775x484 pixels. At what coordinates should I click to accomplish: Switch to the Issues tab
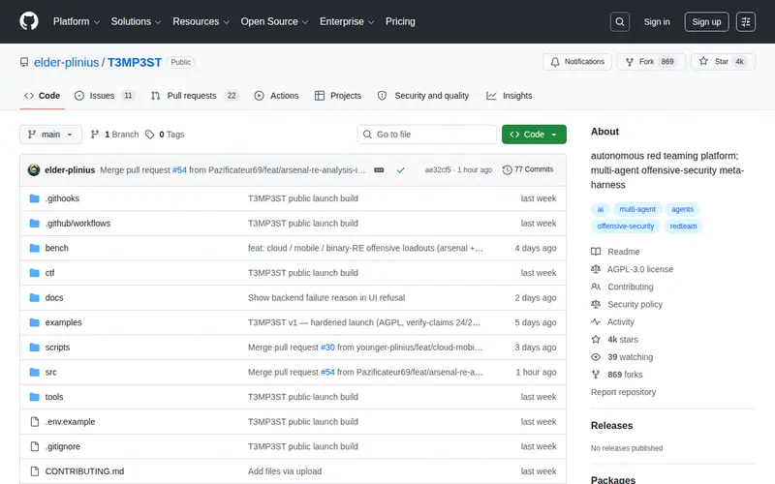(x=105, y=96)
